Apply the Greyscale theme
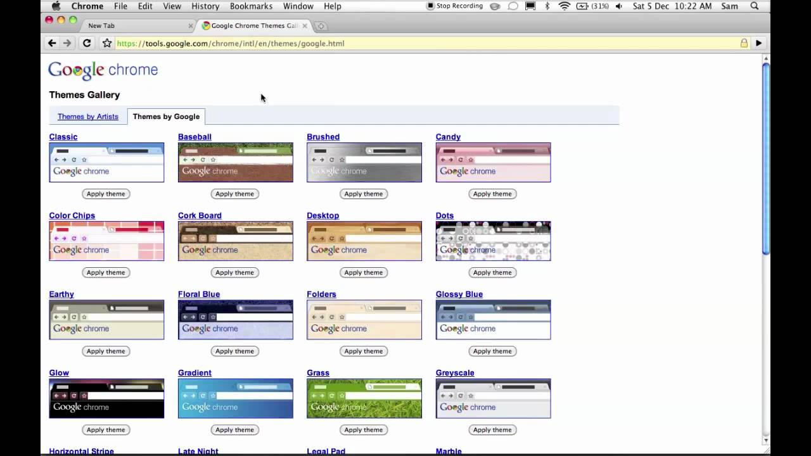The height and width of the screenshot is (456, 811). pyautogui.click(x=492, y=429)
